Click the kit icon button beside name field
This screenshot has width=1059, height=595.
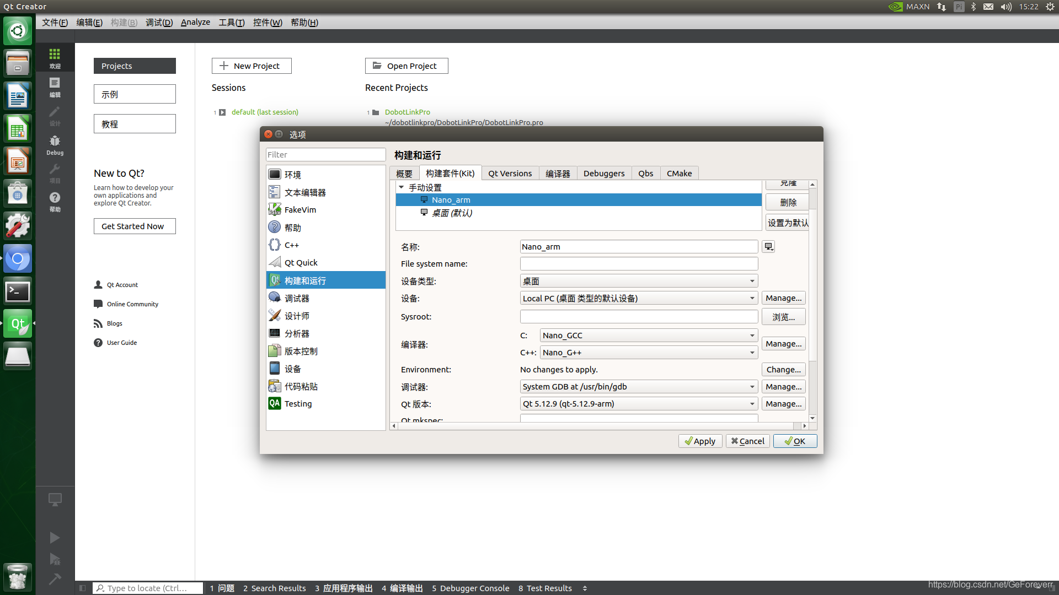(x=768, y=247)
